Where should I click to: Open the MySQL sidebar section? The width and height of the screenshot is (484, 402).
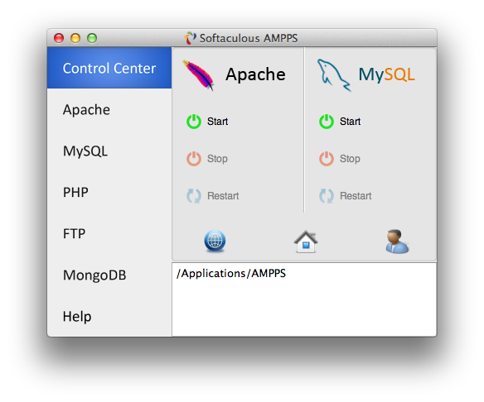(109, 151)
